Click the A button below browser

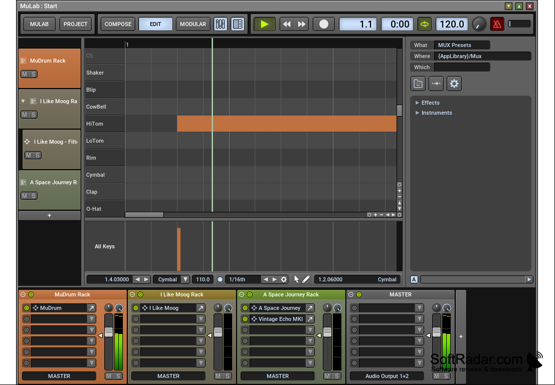click(x=414, y=279)
